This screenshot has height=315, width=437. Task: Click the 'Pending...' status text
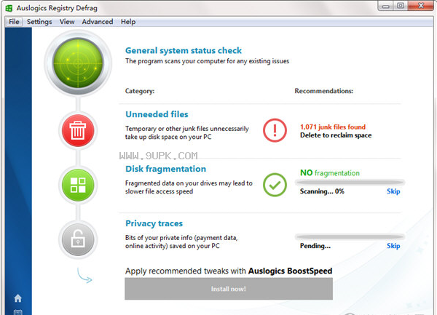click(315, 246)
